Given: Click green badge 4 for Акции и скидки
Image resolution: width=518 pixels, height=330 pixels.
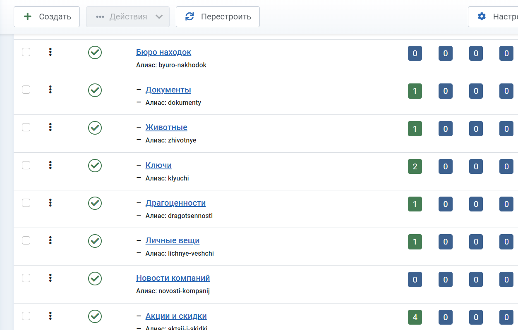Looking at the screenshot, I should [415, 317].
